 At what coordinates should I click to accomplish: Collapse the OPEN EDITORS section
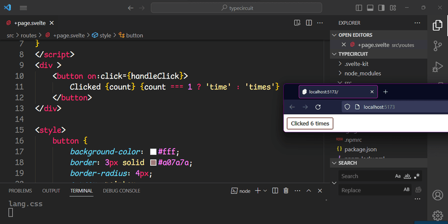(x=334, y=35)
